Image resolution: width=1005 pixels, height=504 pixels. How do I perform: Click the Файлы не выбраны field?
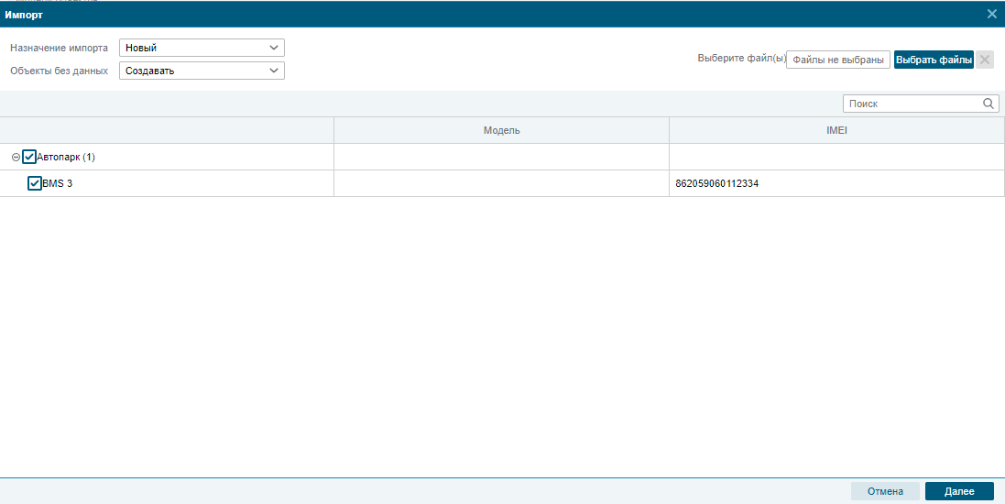tap(838, 60)
